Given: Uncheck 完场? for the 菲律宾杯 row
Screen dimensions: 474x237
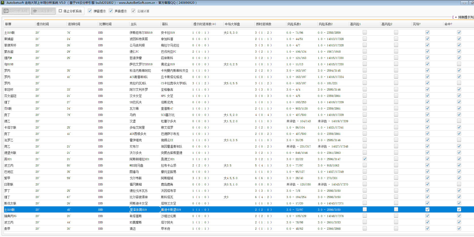Looking at the screenshot, I should tap(427, 45).
